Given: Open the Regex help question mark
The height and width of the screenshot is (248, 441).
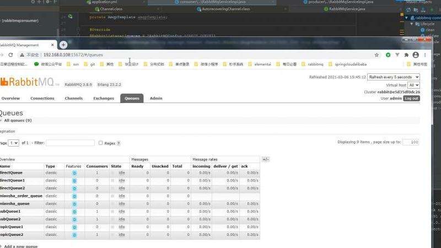Looking at the screenshot, I should (x=119, y=143).
